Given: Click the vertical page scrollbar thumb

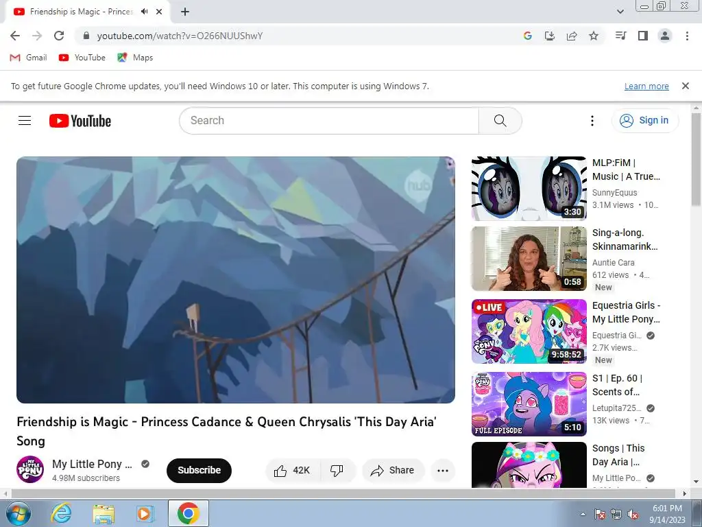Looking at the screenshot, I should click(696, 159).
